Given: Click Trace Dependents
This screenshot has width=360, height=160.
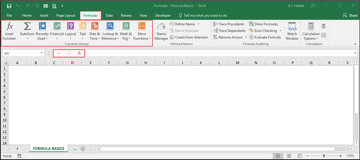Looking at the screenshot, I should pyautogui.click(x=229, y=31).
